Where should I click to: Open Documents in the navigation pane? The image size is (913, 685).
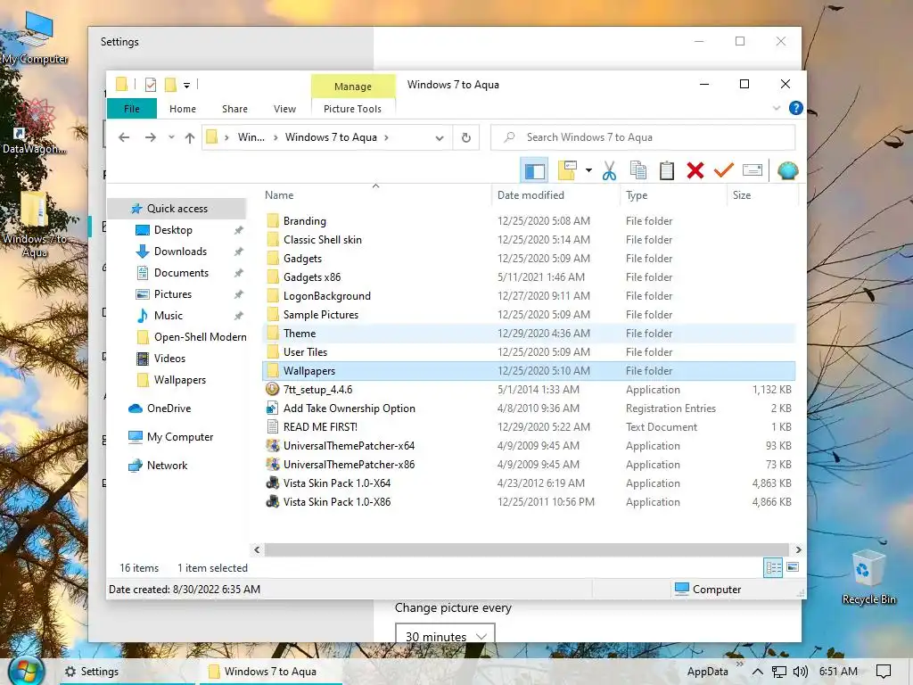pyautogui.click(x=181, y=273)
